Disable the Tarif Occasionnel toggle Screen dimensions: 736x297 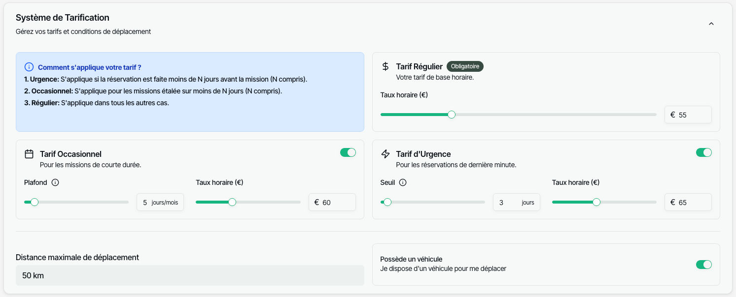click(348, 152)
